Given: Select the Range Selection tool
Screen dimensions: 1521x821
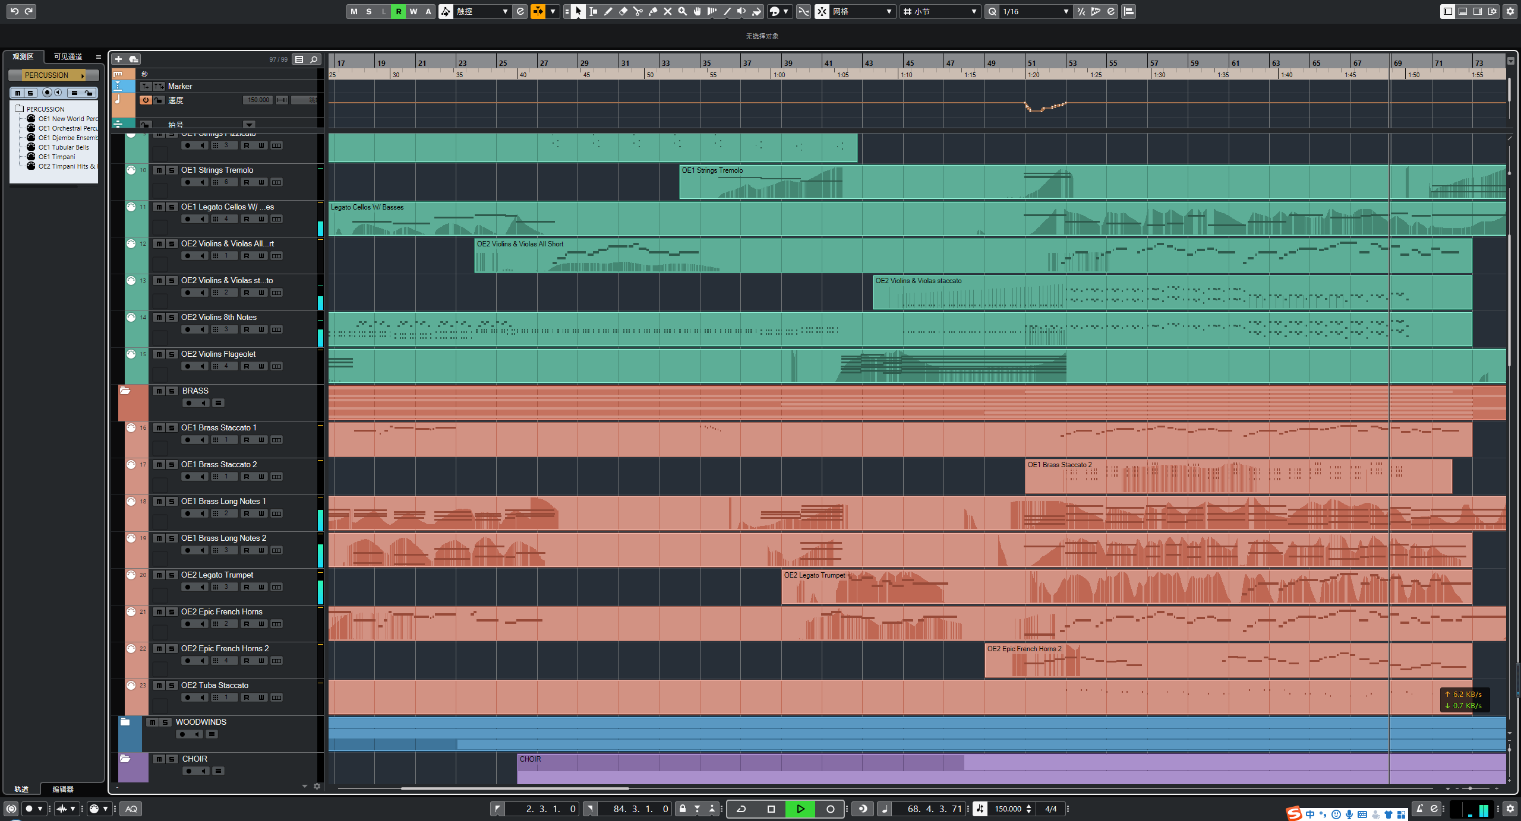Looking at the screenshot, I should coord(593,11).
